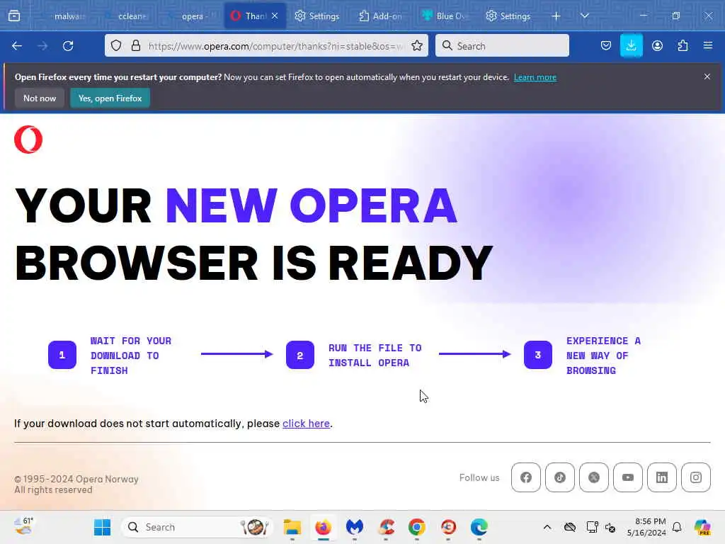Open clock showing 8:56 PM
The height and width of the screenshot is (544, 725).
[x=647, y=527]
